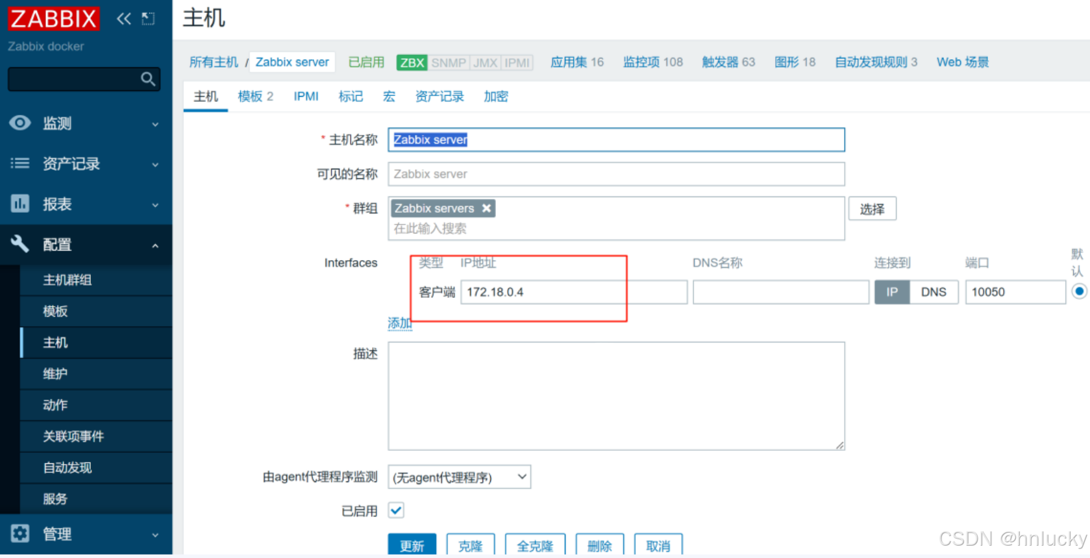Go to 所有主机 breadcrumb link

(x=214, y=62)
